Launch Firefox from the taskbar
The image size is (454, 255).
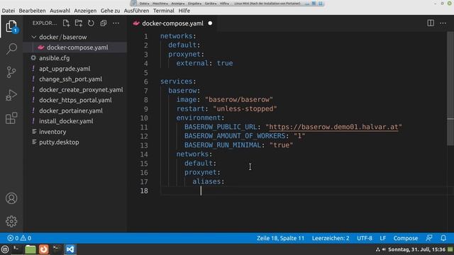(44, 249)
